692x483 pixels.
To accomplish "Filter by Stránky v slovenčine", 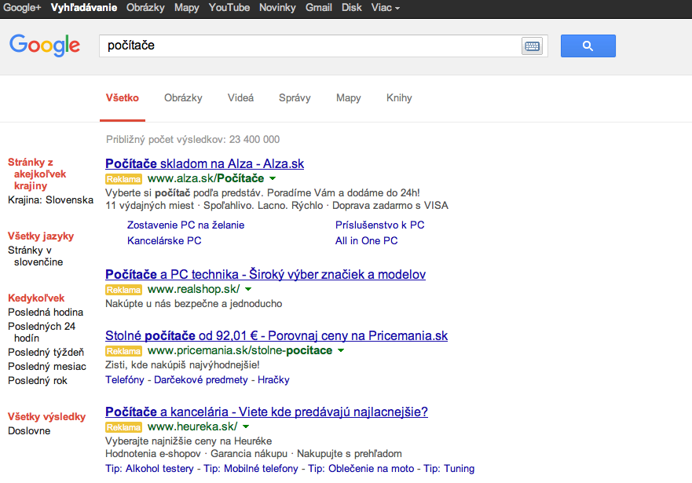I will click(x=35, y=256).
